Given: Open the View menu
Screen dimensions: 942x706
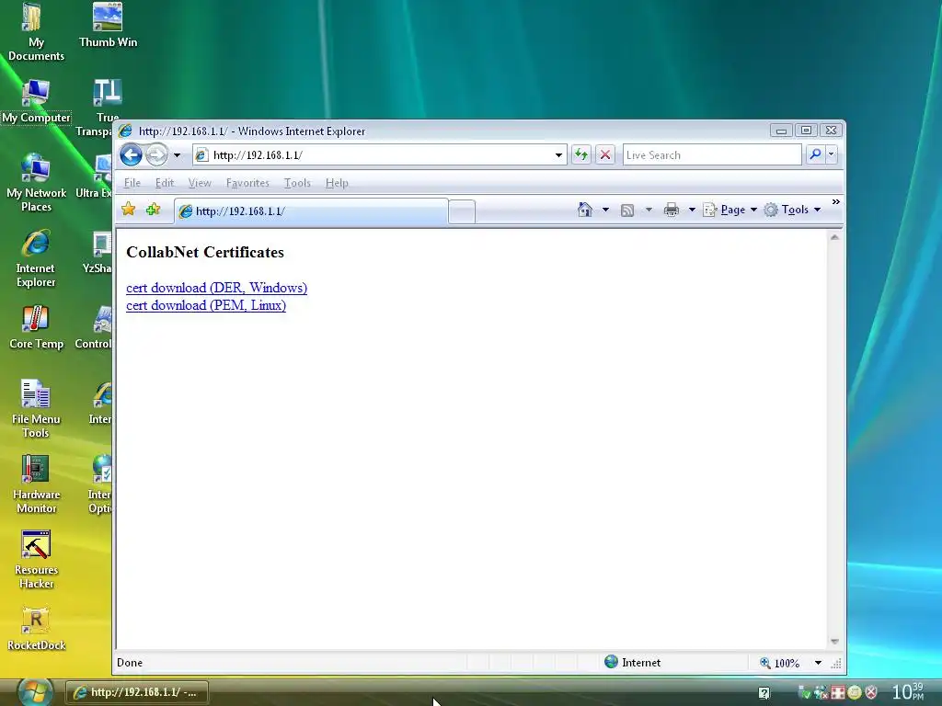Looking at the screenshot, I should (x=200, y=183).
